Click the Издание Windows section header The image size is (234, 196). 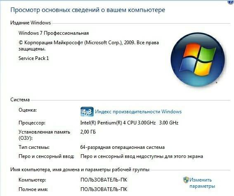(x=31, y=23)
